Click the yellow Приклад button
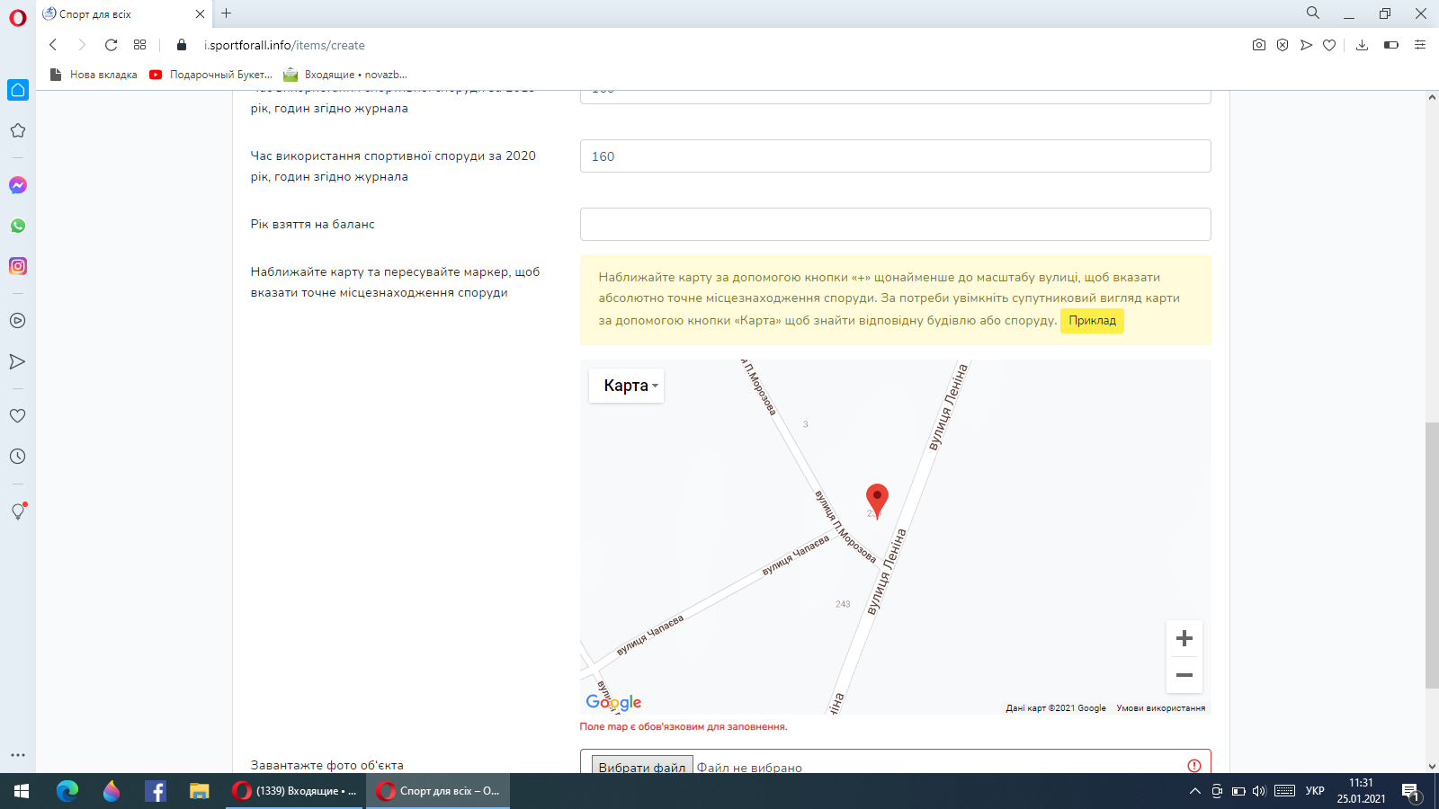The width and height of the screenshot is (1439, 809). 1092,321
